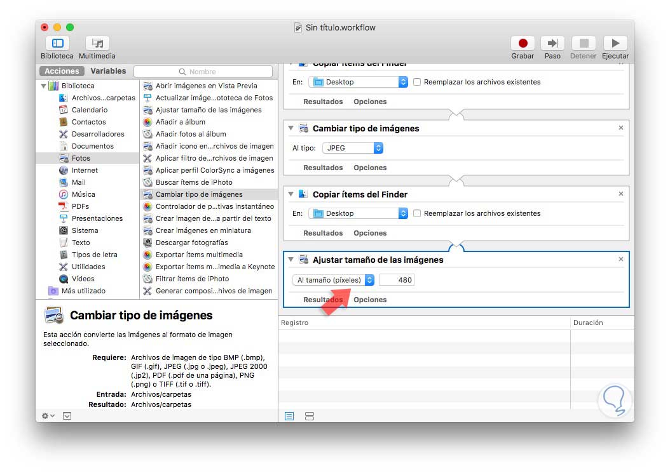Select Crear imágenes en miniatura action
670x473 pixels.
click(x=203, y=231)
